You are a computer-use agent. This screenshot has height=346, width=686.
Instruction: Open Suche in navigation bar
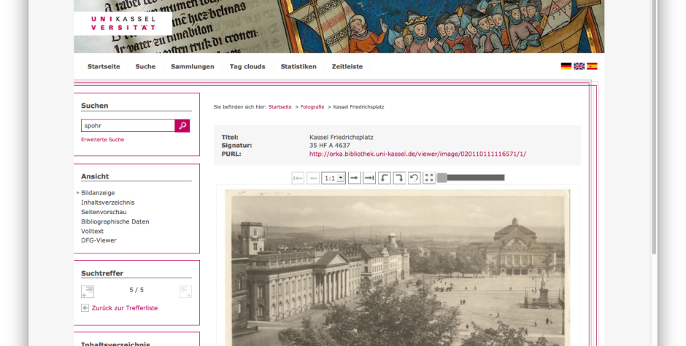click(145, 66)
